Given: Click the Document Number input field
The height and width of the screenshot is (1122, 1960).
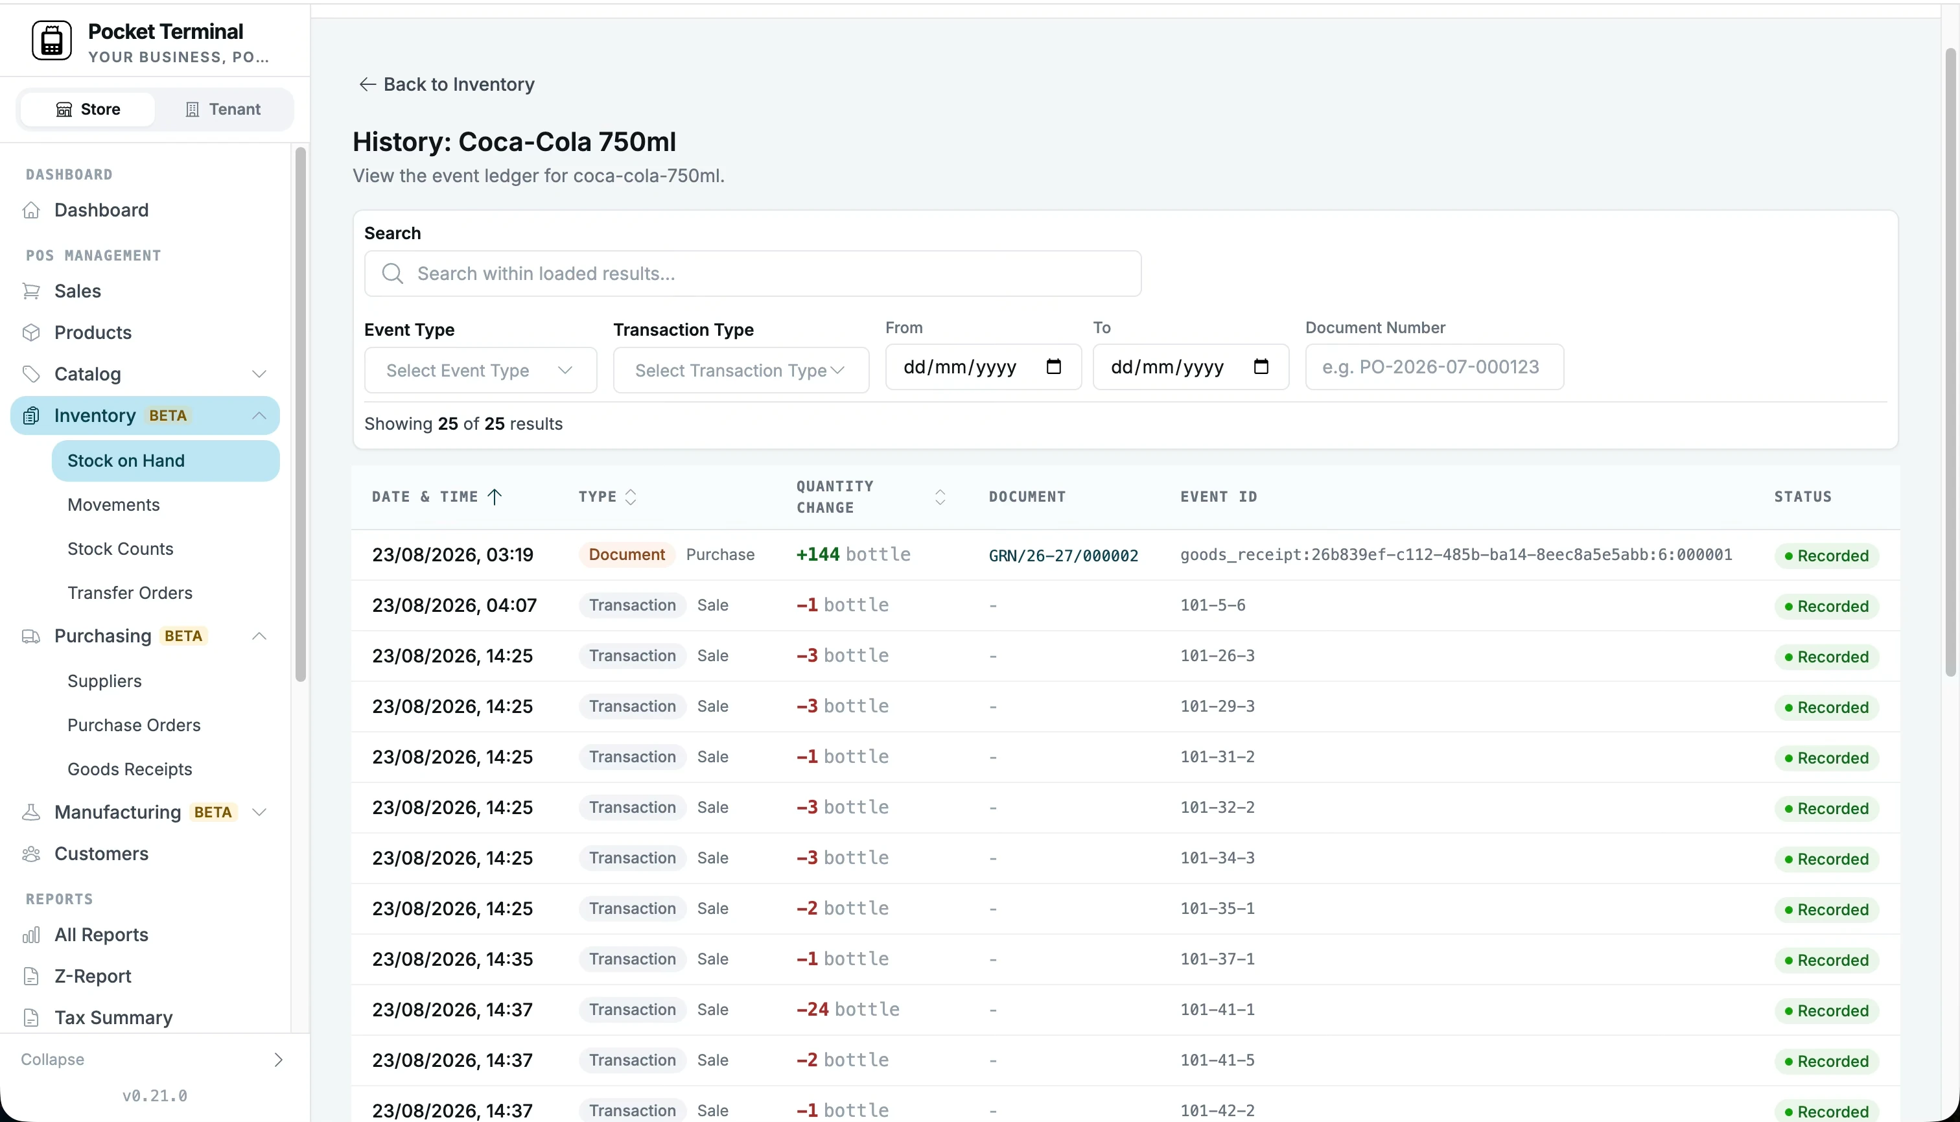Looking at the screenshot, I should [x=1434, y=367].
